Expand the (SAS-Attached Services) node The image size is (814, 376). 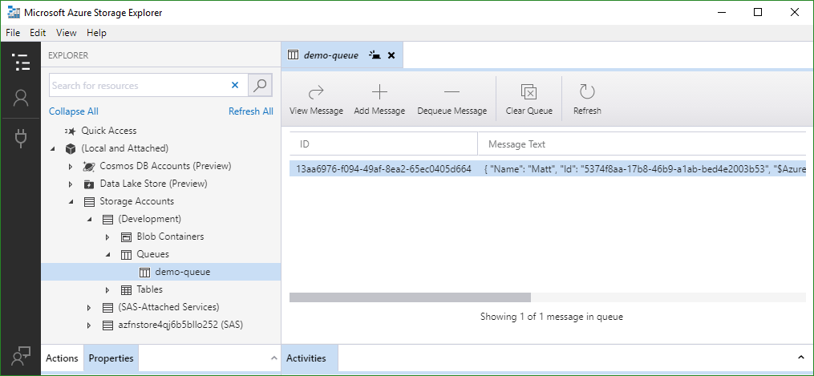(89, 308)
